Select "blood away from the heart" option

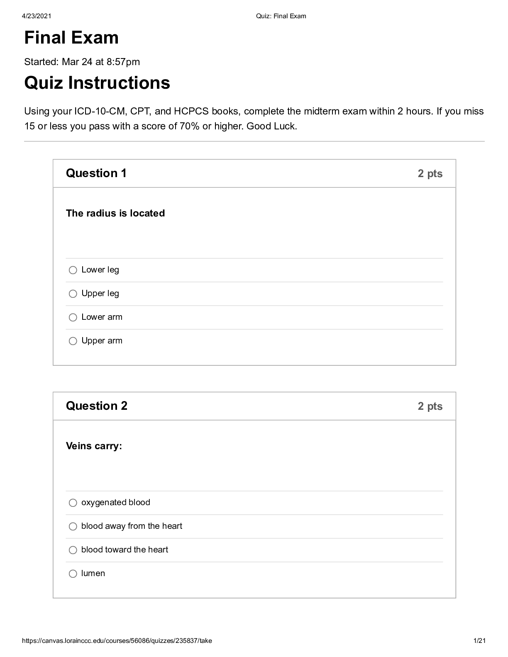(73, 526)
